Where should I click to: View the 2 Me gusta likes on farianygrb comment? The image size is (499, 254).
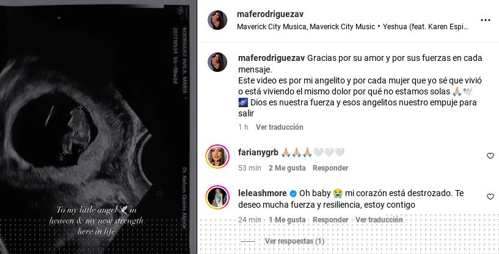(287, 168)
